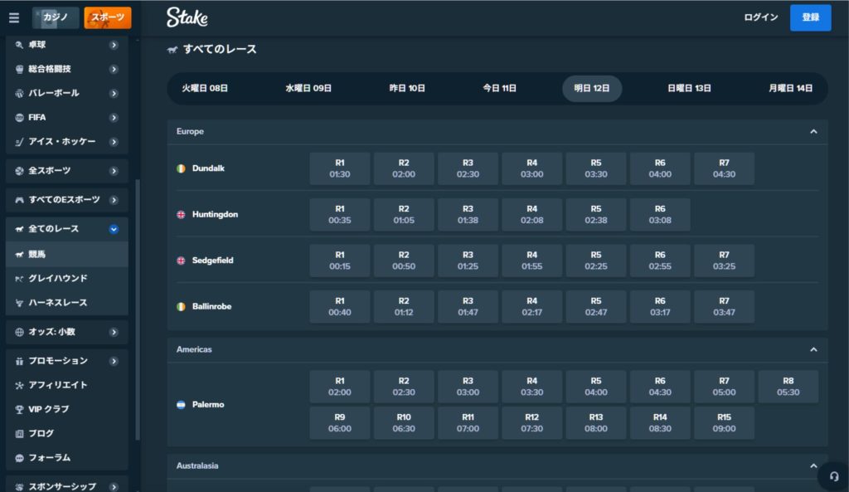Click the ログイン link

tap(761, 17)
